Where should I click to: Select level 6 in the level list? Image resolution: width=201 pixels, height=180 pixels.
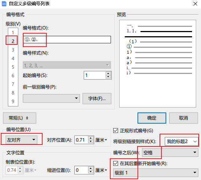click(13, 75)
